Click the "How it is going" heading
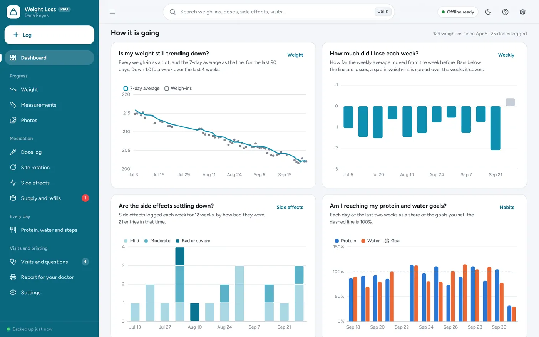539x337 pixels. (135, 33)
